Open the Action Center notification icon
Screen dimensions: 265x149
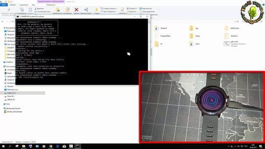[x=261, y=147]
